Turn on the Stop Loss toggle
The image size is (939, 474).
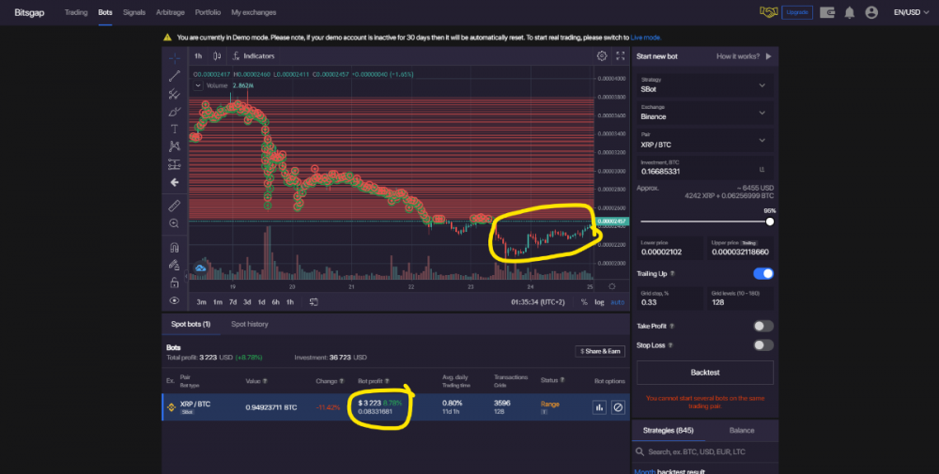click(763, 344)
